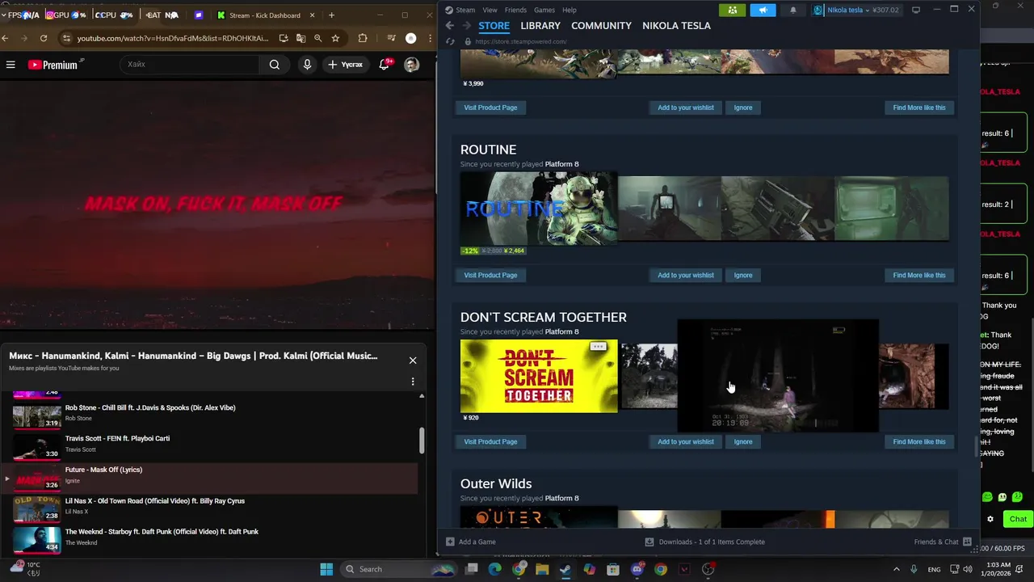The width and height of the screenshot is (1034, 582).
Task: Bookmark page with browser star icon
Action: 335,38
